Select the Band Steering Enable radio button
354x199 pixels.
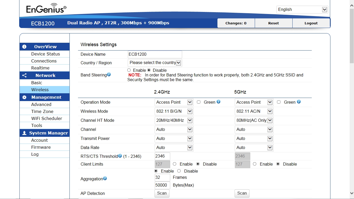129,70
